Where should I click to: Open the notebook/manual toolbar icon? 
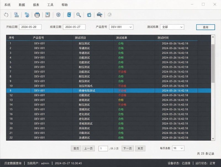click(48, 15)
